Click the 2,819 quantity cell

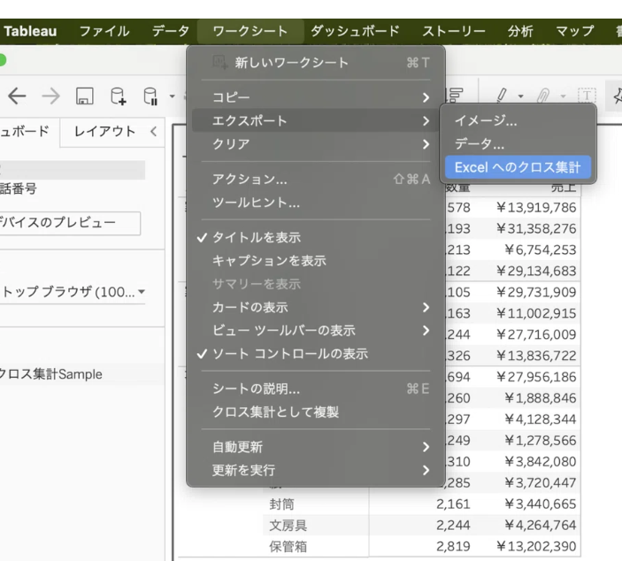453,546
